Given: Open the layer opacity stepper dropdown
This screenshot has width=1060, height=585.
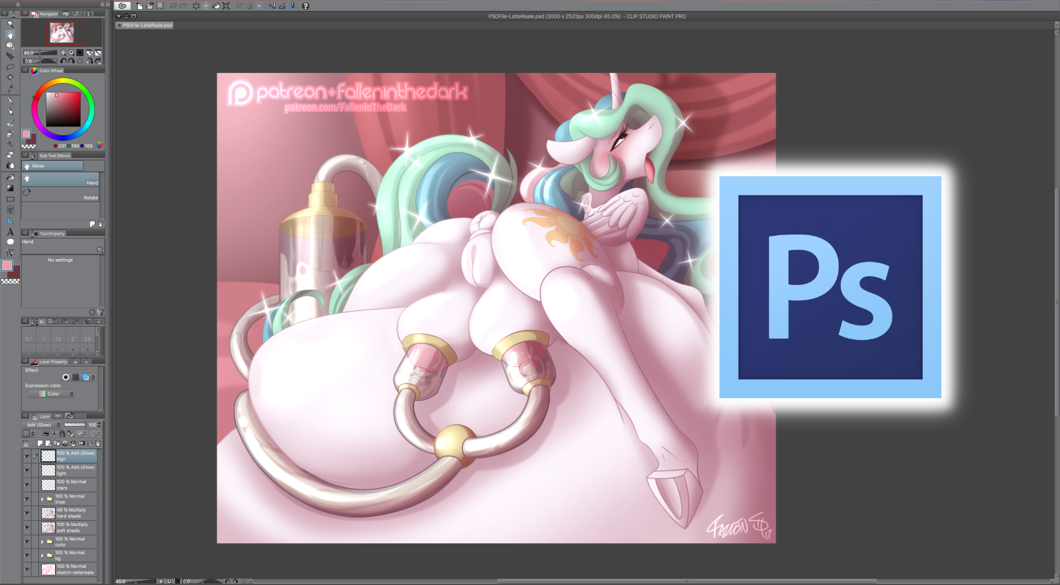Looking at the screenshot, I should click(99, 425).
